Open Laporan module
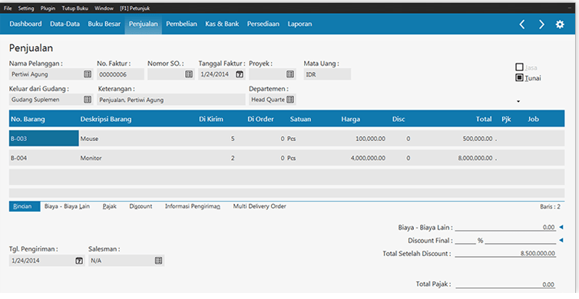Screen dimensions: 579x299 299,24
